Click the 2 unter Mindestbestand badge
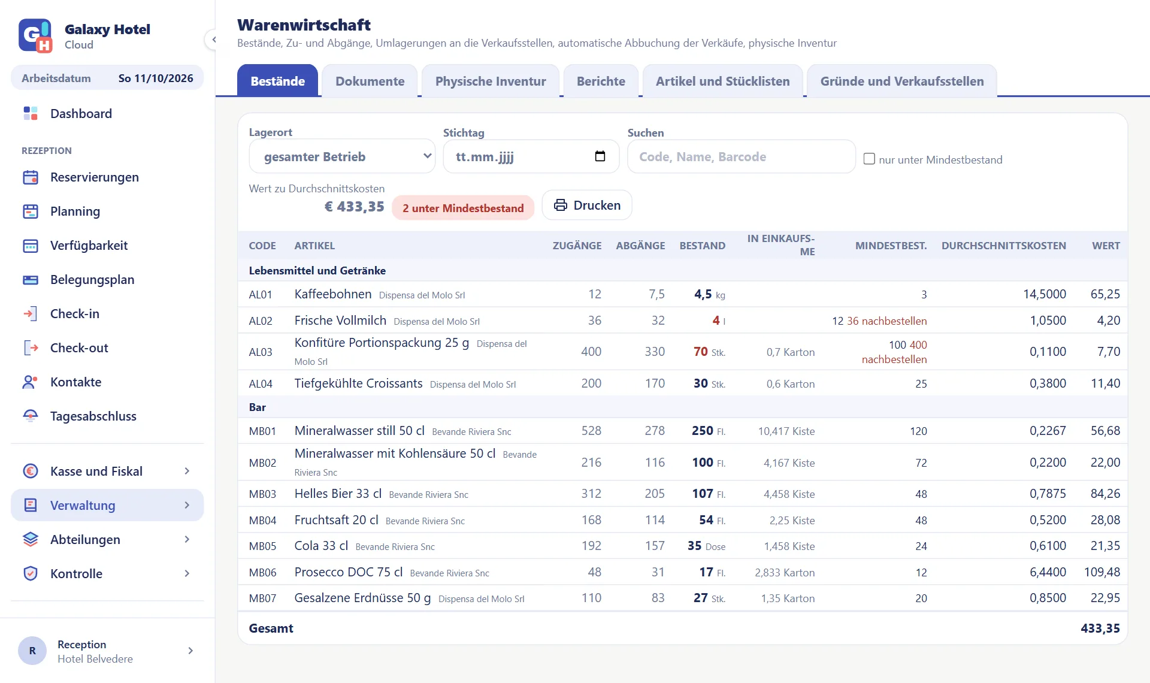 point(463,208)
